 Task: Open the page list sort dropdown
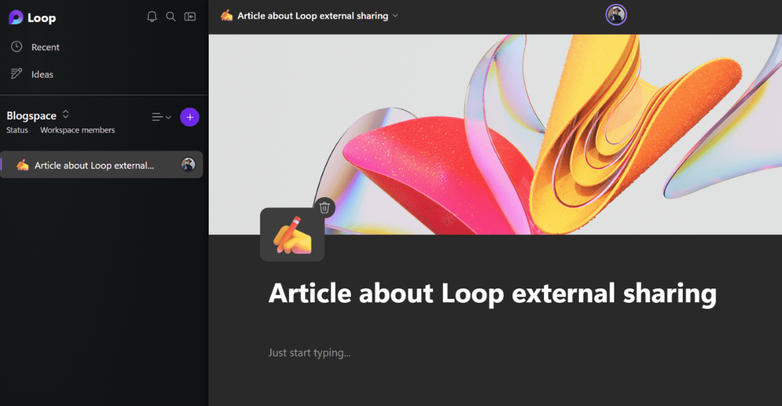point(161,117)
